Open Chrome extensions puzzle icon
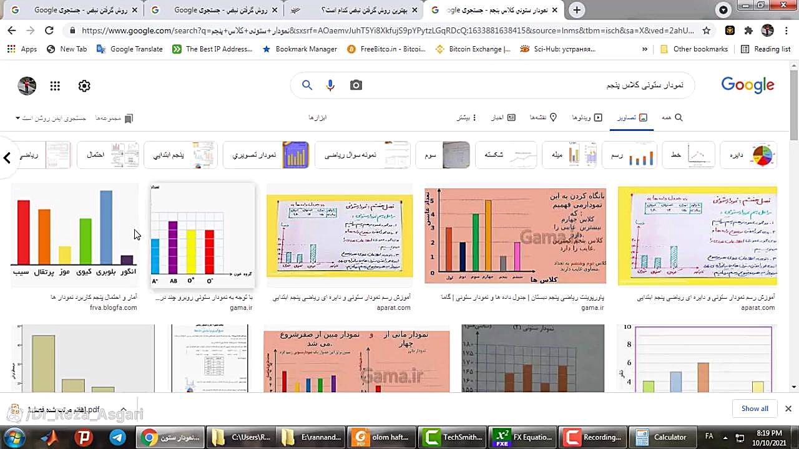This screenshot has width=799, height=449. point(748,30)
